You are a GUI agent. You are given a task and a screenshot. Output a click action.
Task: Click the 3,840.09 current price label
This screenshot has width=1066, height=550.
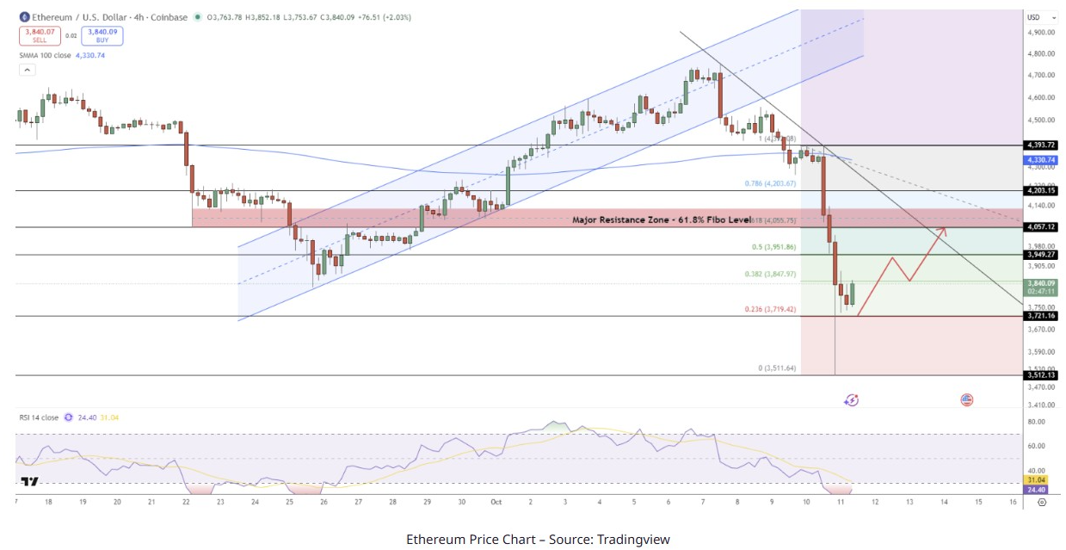tap(1041, 283)
